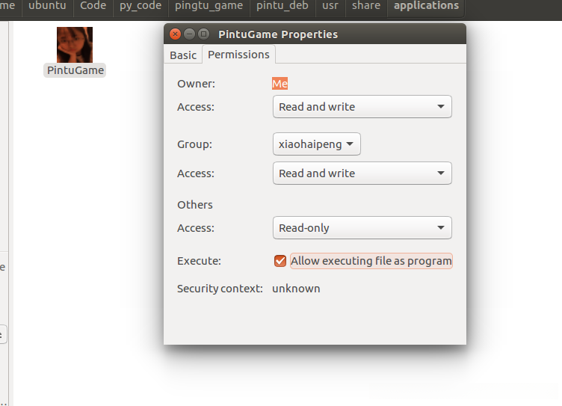The width and height of the screenshot is (562, 406).
Task: Click the PintuGame file name label
Action: pos(75,70)
